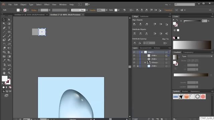This screenshot has height=120, width=214.
Task: Select the Paintbrush tool
Action: tap(4, 36)
